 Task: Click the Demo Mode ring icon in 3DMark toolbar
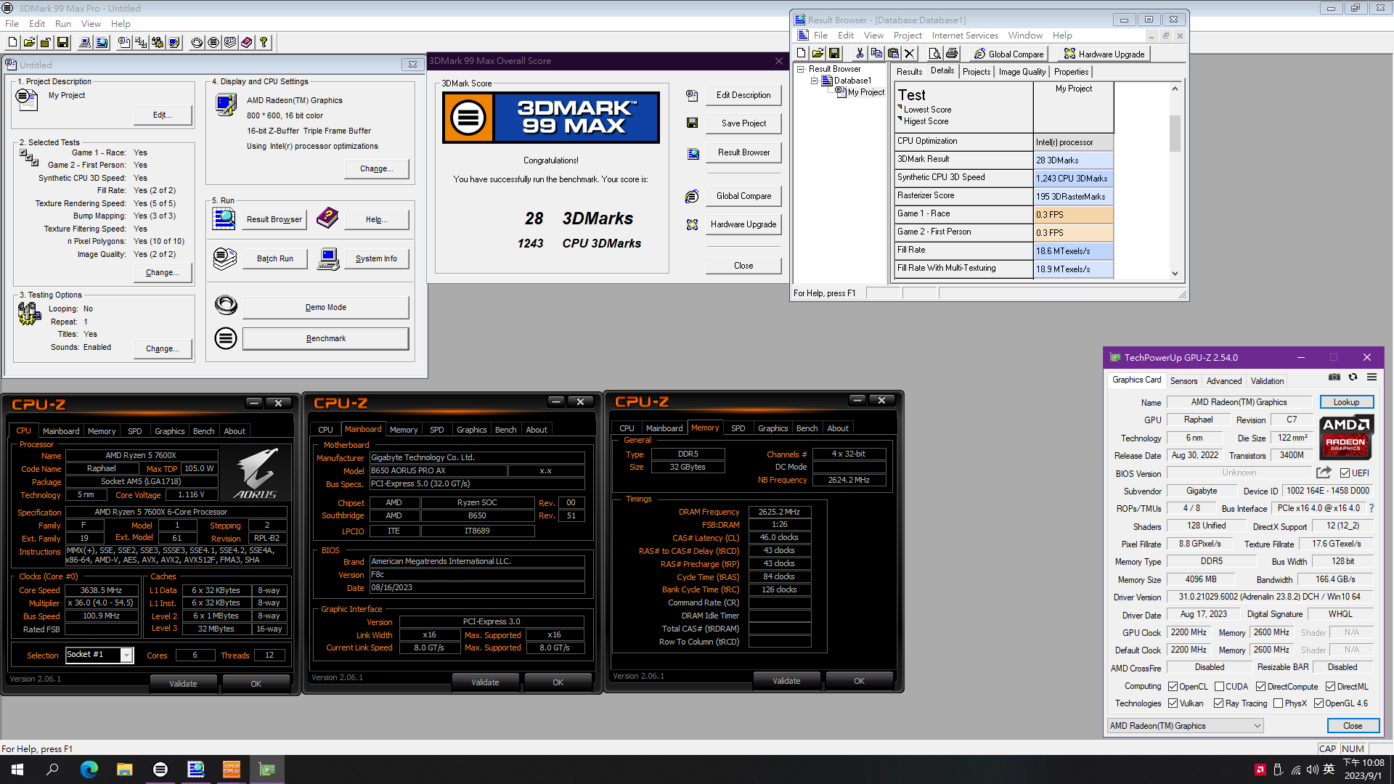197,43
